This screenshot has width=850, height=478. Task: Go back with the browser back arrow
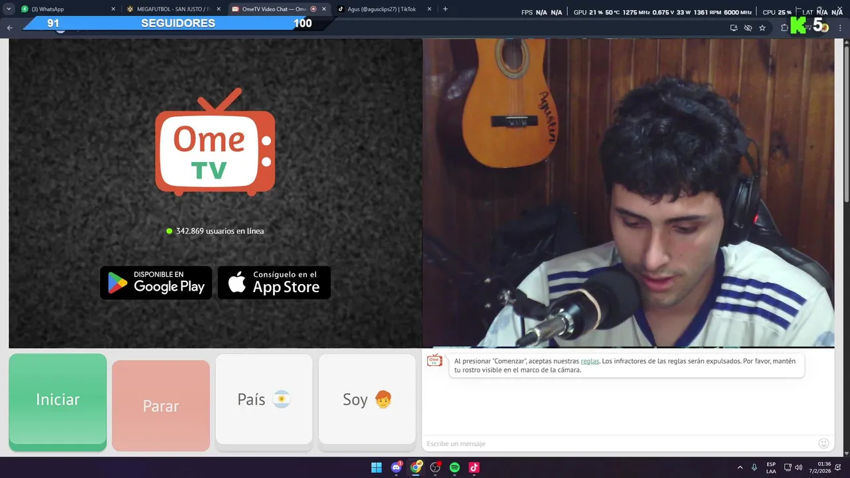coord(9,28)
